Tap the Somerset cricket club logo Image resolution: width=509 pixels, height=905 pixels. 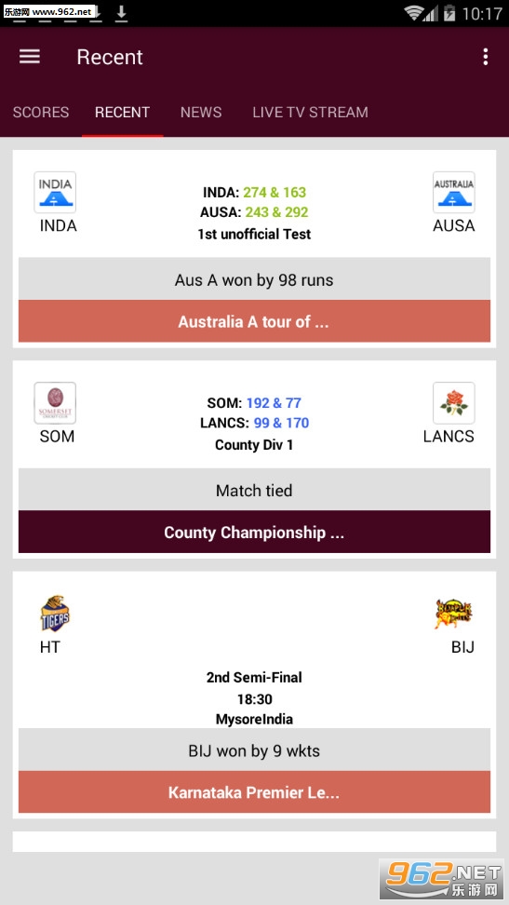point(55,403)
